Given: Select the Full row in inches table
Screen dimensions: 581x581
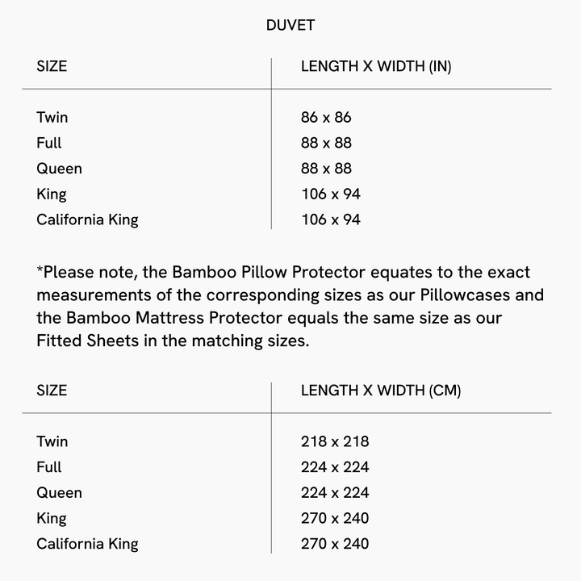Looking at the screenshot, I should [49, 143].
